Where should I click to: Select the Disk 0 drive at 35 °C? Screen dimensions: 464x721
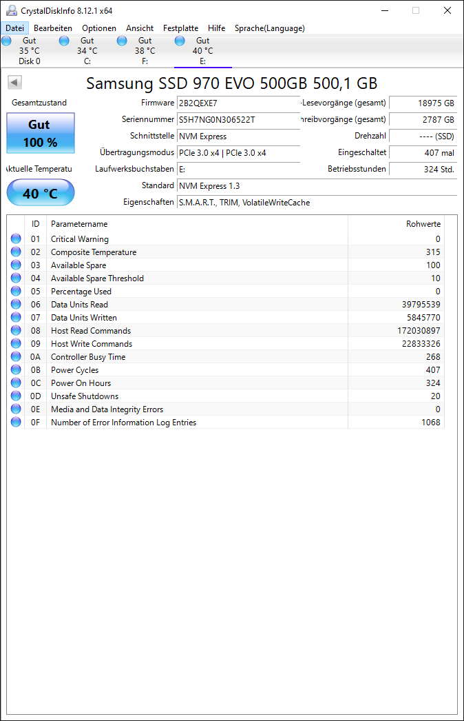[x=30, y=50]
